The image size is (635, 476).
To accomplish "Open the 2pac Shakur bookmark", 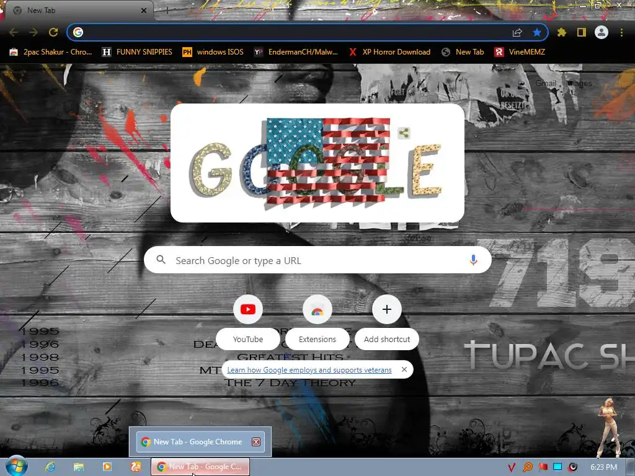I will 51,52.
